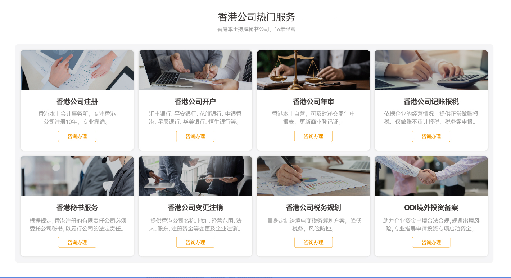The image size is (511, 278).
Task: Select the ODI境外投资备案 title link
Action: point(431,207)
